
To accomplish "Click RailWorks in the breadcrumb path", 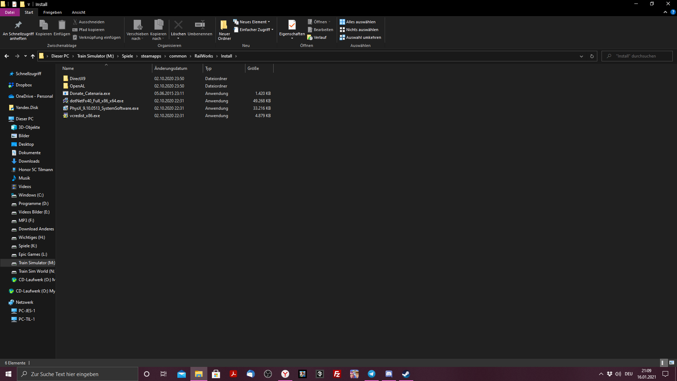I will [203, 56].
